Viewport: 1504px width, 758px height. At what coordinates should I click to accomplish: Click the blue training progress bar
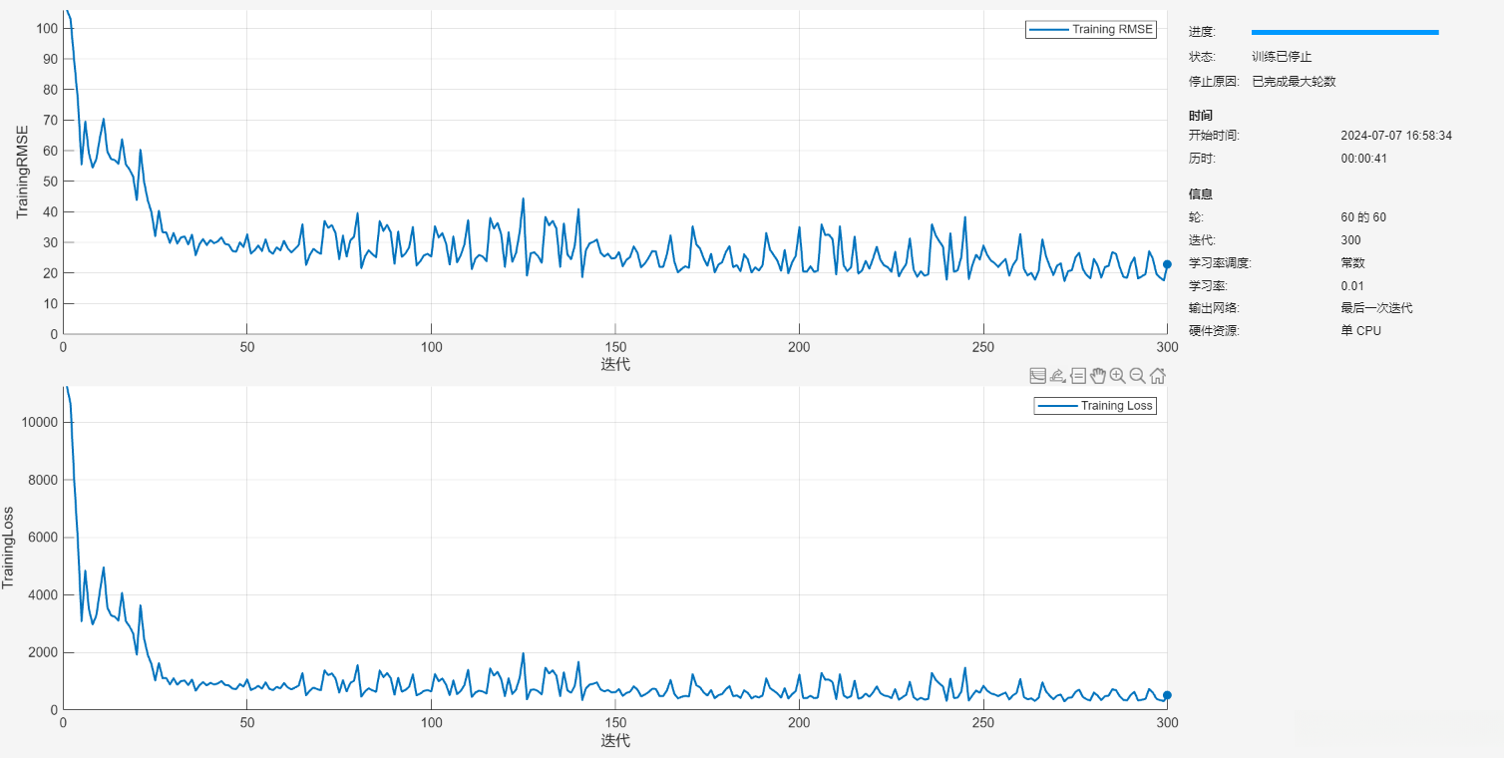click(1344, 32)
